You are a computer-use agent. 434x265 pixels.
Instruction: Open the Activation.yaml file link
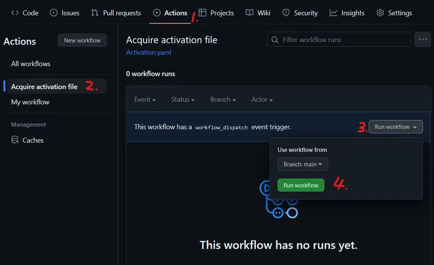[148, 52]
